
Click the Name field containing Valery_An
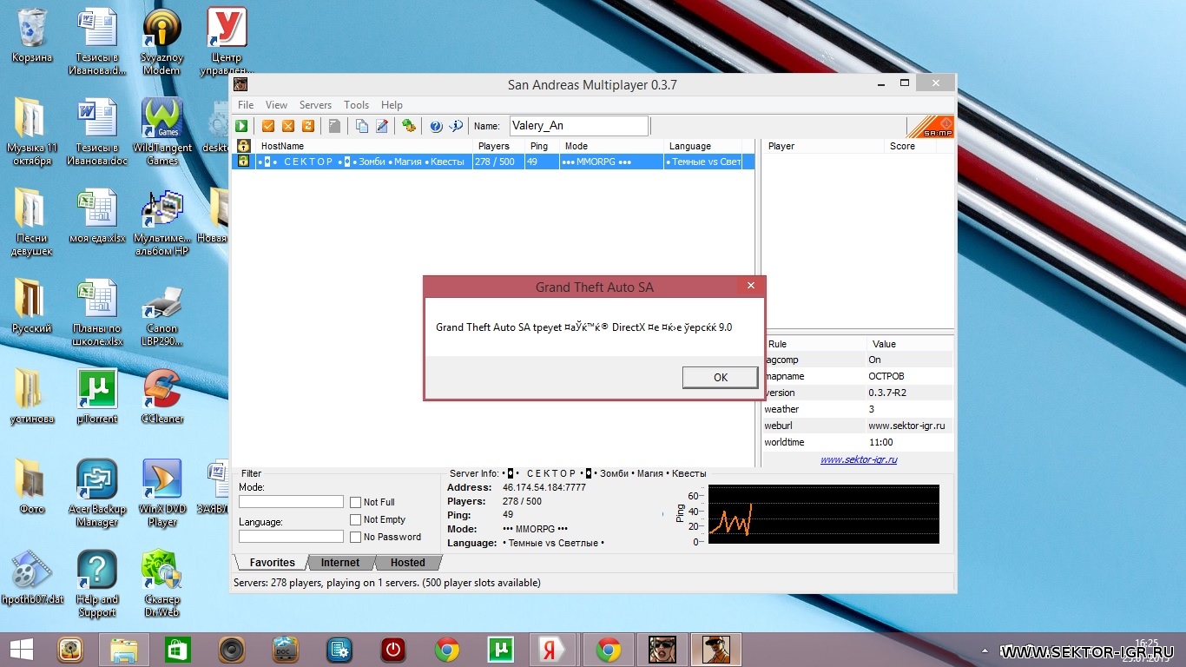tap(579, 126)
